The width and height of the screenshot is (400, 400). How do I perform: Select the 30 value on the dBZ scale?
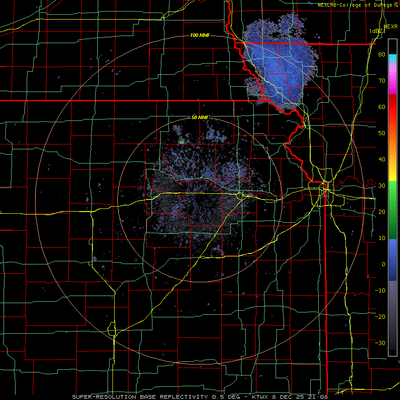pyautogui.click(x=382, y=186)
